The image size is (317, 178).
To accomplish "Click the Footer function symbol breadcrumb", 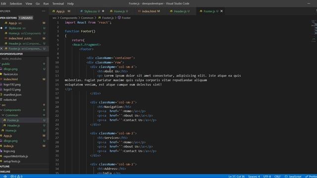I will (x=124, y=18).
